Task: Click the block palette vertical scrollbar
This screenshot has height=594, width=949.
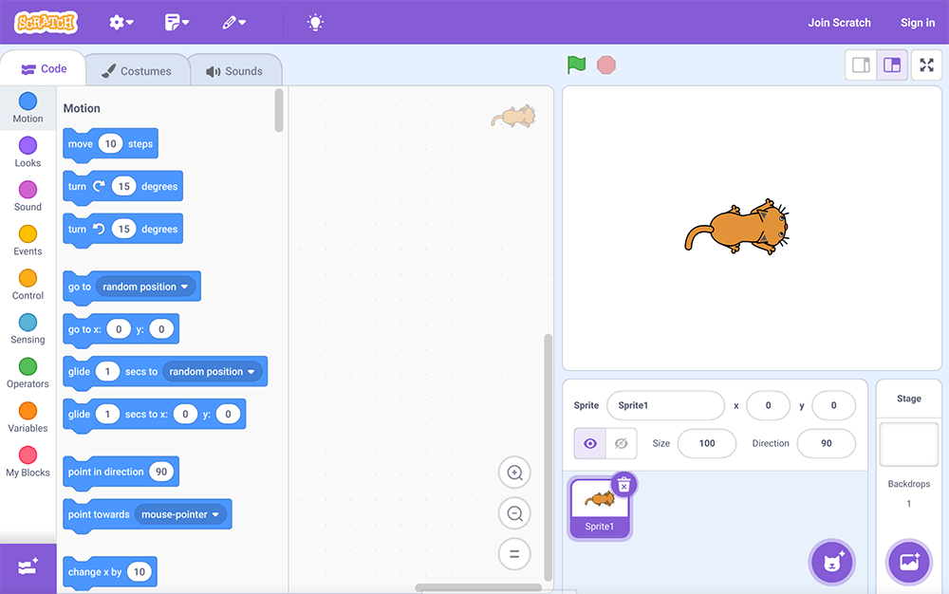Action: pos(279,110)
